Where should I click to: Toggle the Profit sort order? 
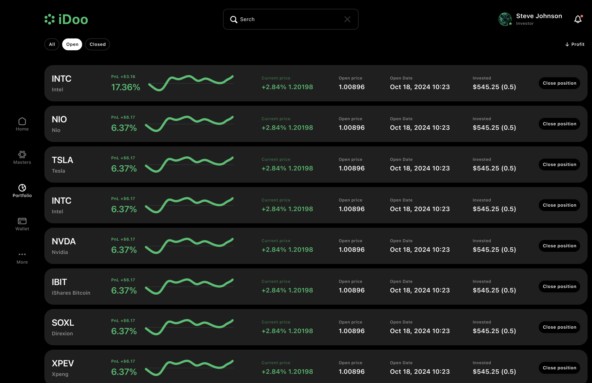tap(575, 44)
